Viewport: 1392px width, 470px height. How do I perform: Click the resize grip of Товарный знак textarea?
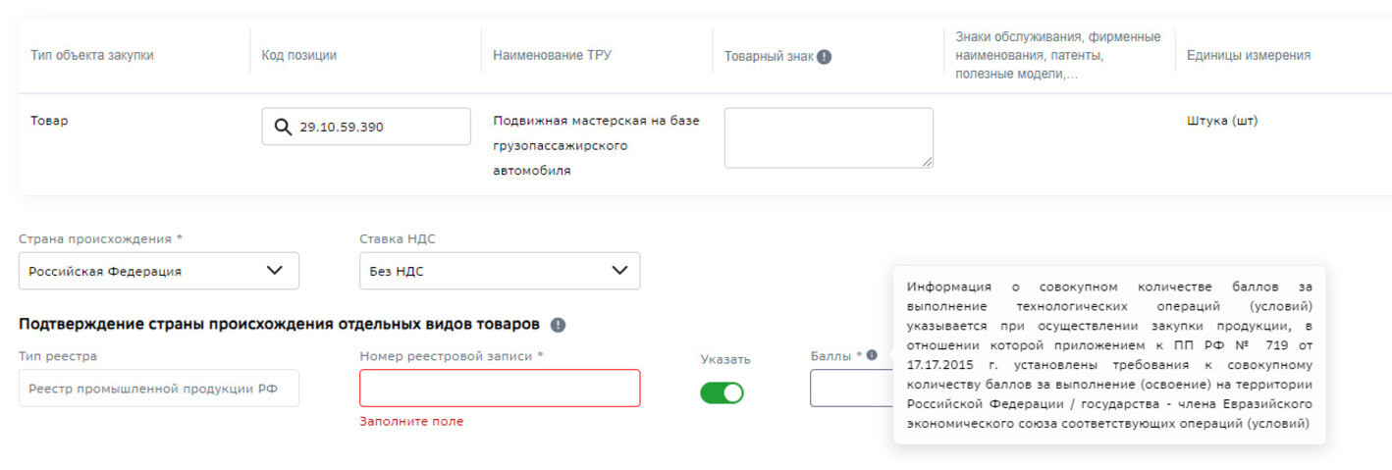click(x=926, y=161)
